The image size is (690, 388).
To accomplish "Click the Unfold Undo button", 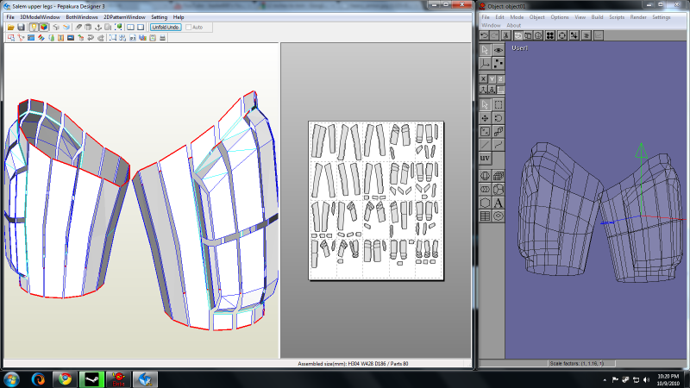I will tap(166, 28).
